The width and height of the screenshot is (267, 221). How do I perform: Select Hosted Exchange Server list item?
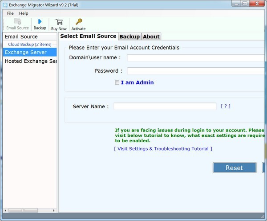pos(30,61)
